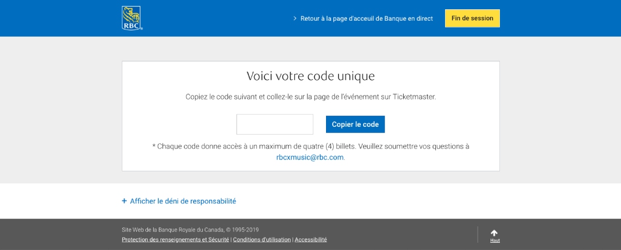The height and width of the screenshot is (250, 621).
Task: Click the word Ticketmaster in the instructions
Action: tap(413, 97)
